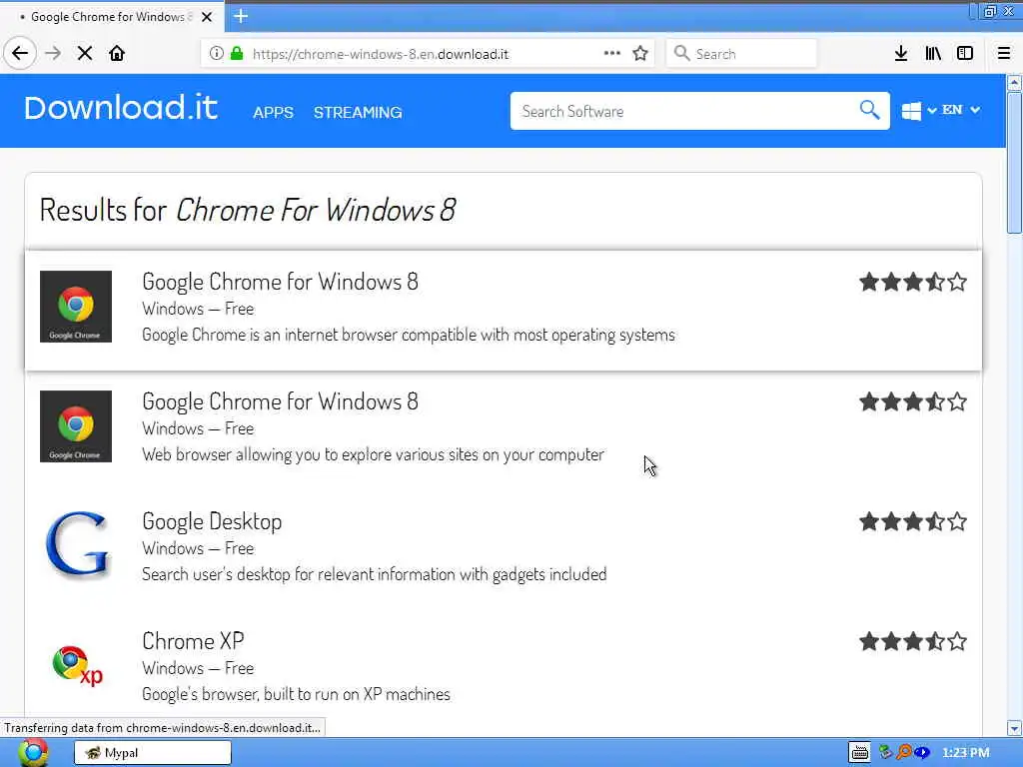The image size is (1023, 767).
Task: Open the on-screen keyboard tray icon
Action: (x=860, y=753)
